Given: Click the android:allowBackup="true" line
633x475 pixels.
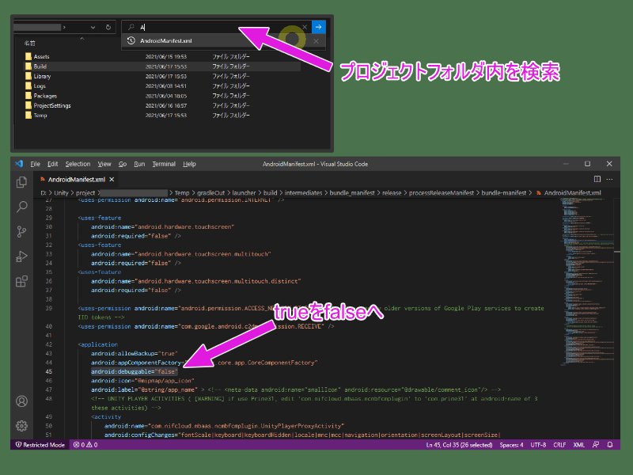Looking at the screenshot, I should (134, 353).
